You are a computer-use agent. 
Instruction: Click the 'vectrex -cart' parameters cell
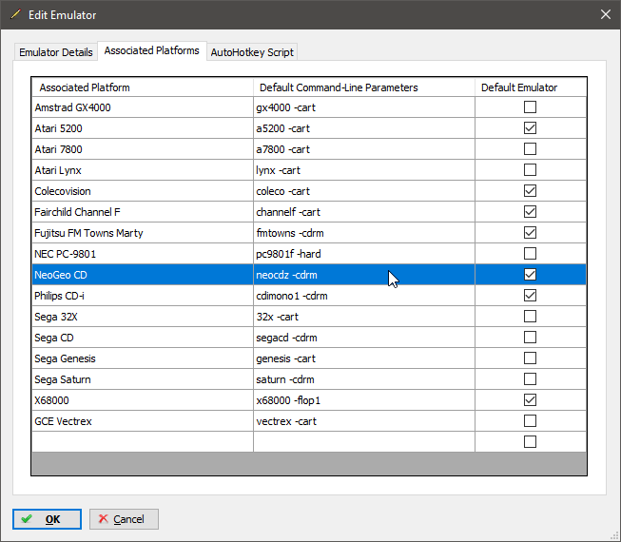pos(364,421)
